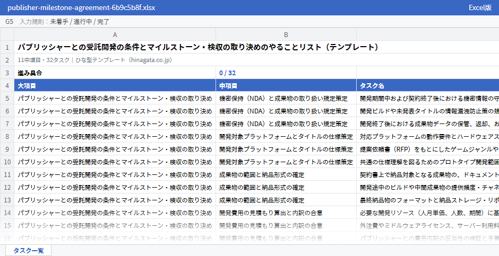
Task: Select row 2 header
Action: [x=7, y=60]
